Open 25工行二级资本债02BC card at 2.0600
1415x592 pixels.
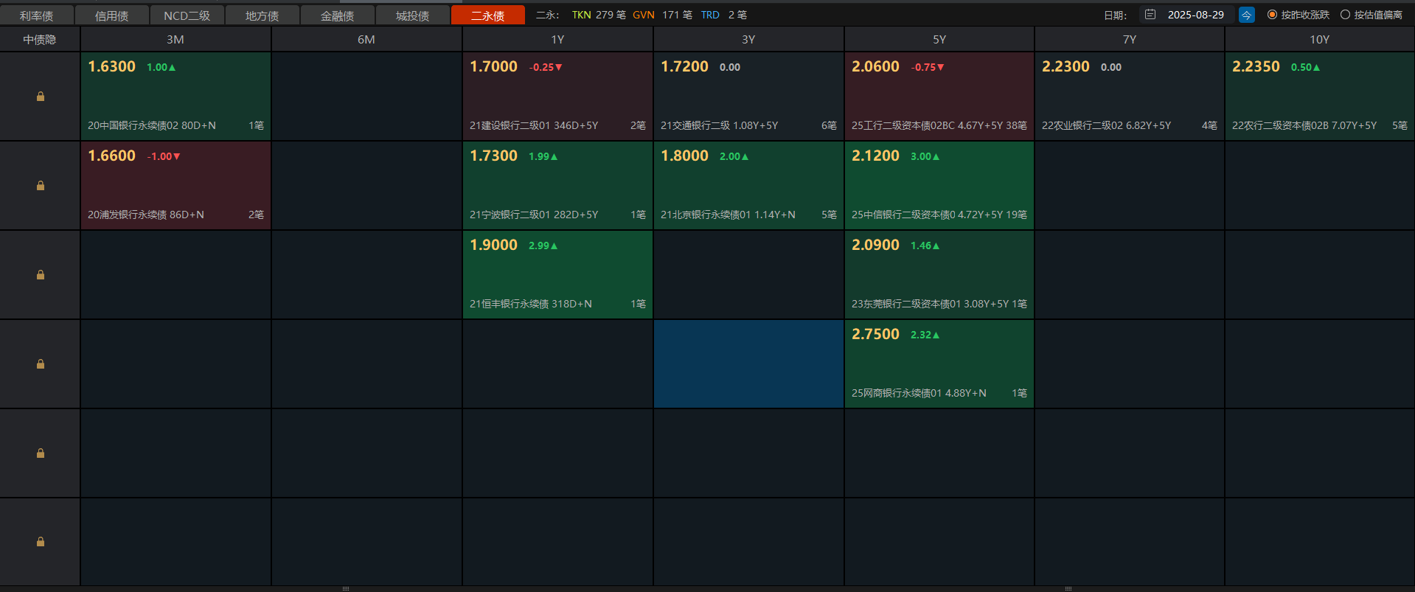tap(939, 97)
